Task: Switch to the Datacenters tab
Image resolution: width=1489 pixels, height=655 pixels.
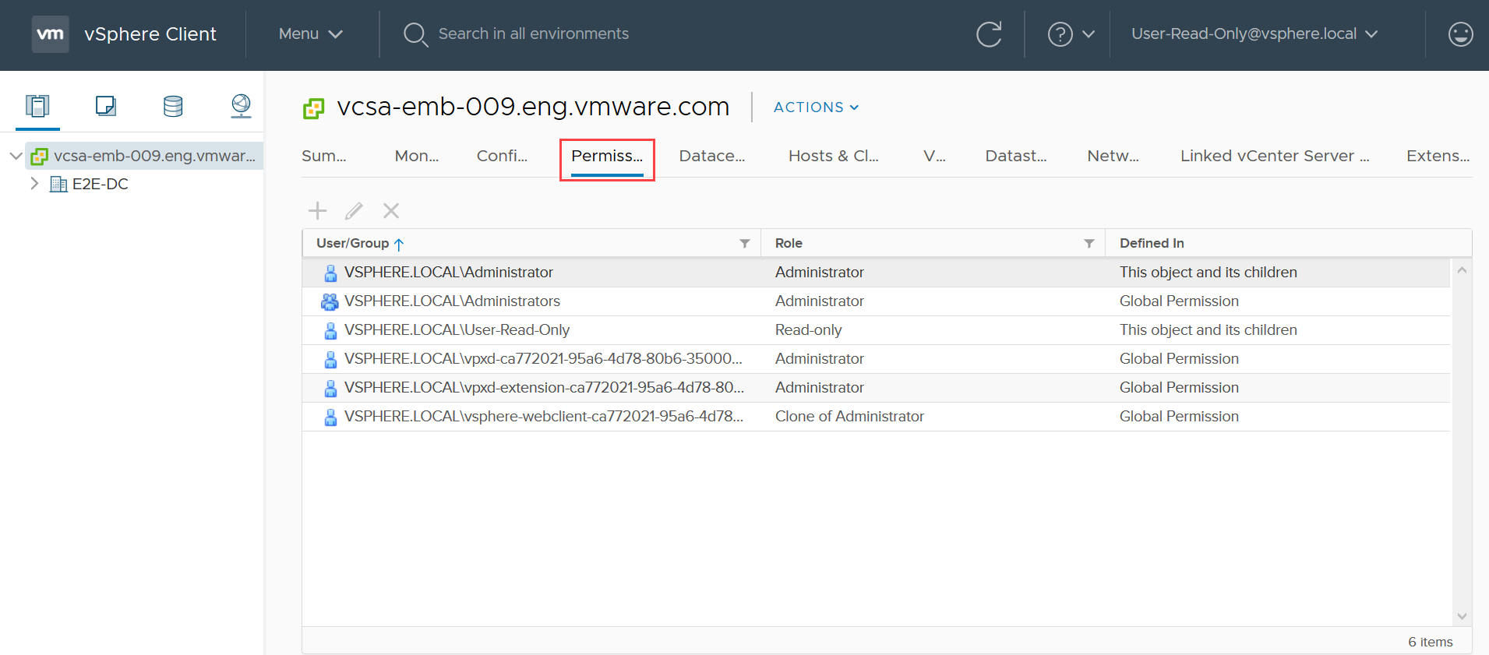Action: click(712, 156)
